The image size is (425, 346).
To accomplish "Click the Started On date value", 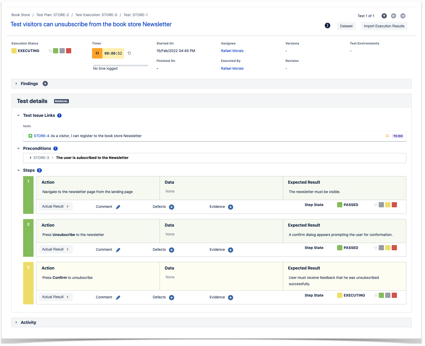I will pos(176,51).
